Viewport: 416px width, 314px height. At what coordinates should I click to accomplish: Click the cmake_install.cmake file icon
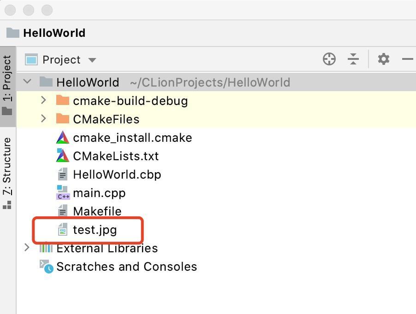pos(62,138)
